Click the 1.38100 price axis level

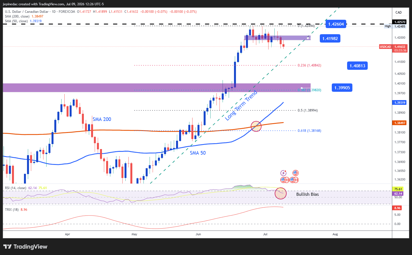pyautogui.click(x=400, y=133)
